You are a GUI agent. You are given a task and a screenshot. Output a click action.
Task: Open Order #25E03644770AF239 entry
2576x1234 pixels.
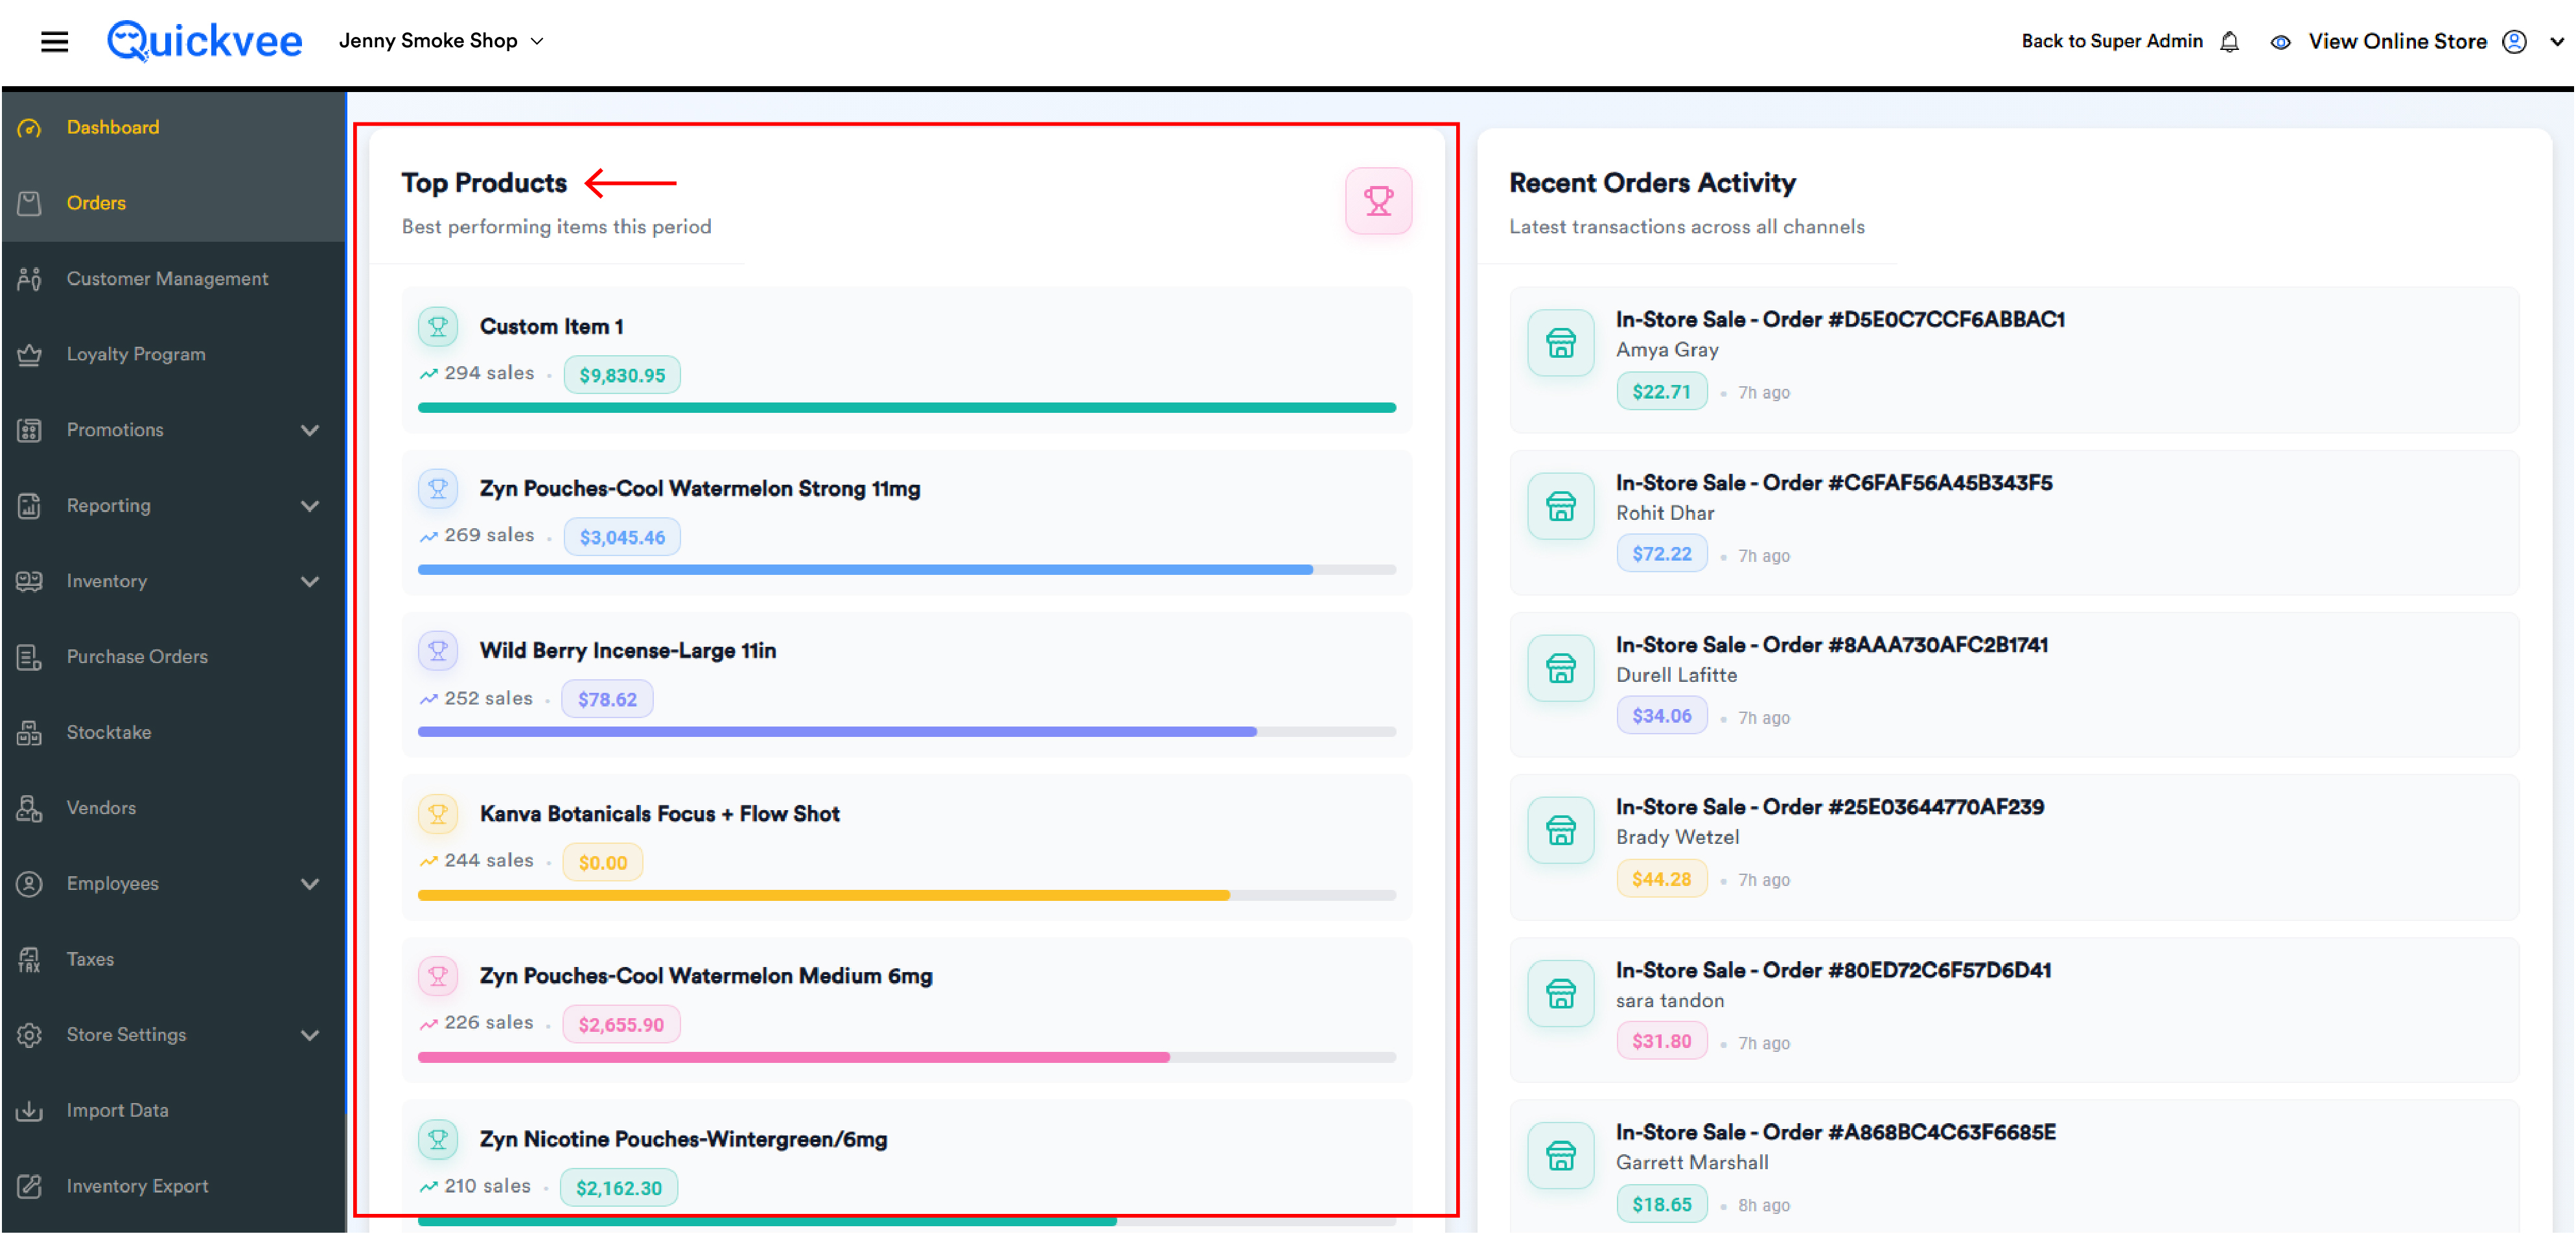(x=2013, y=847)
